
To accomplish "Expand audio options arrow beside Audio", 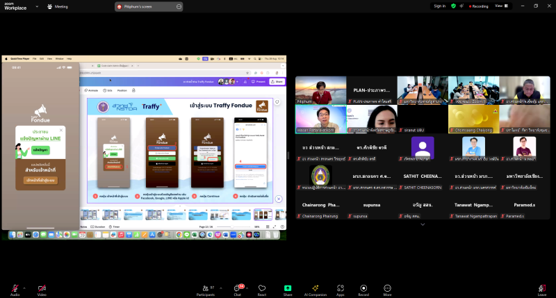I will (24, 286).
